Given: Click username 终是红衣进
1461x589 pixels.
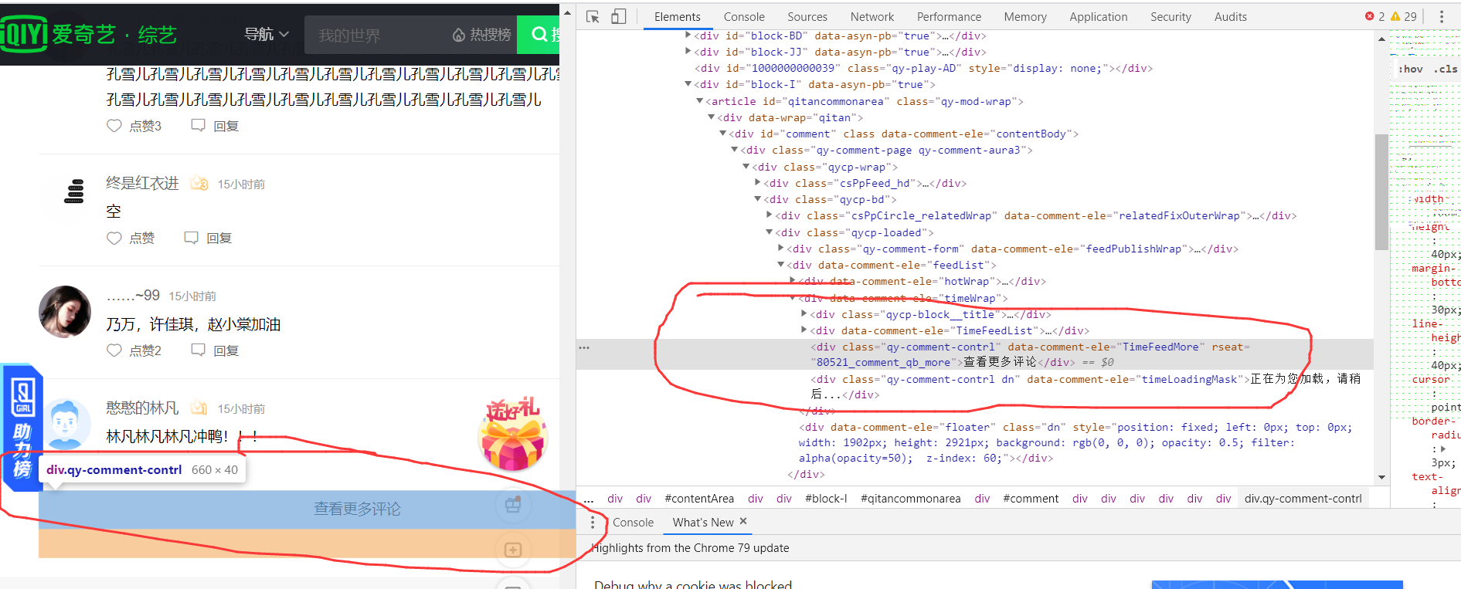Looking at the screenshot, I should [142, 183].
